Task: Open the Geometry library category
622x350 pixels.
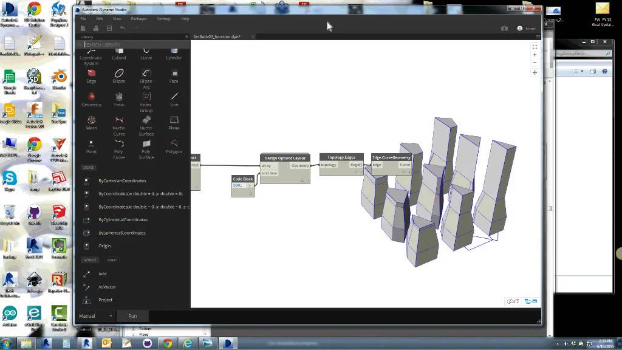Action: pos(91,99)
